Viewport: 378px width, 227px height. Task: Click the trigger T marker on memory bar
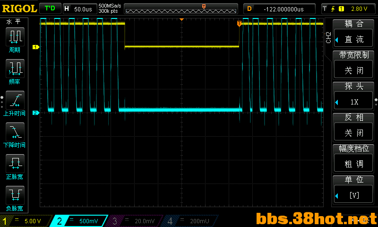point(204,7)
